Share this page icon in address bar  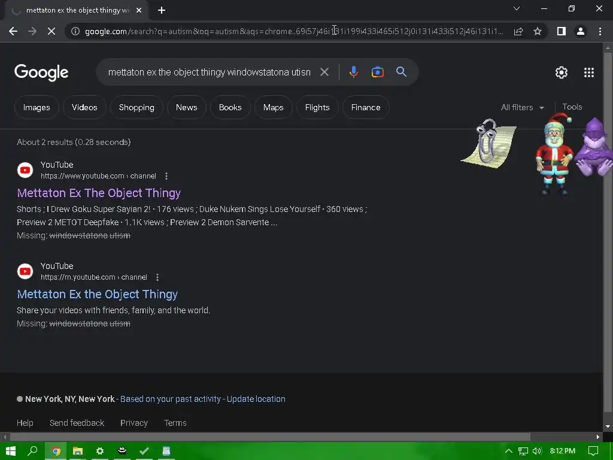pyautogui.click(x=518, y=31)
